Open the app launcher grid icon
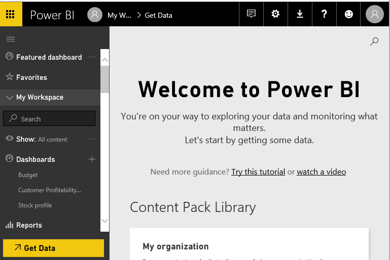The width and height of the screenshot is (390, 260). pos(10,14)
